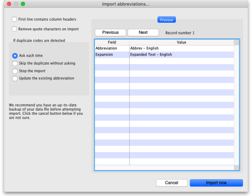Select Ask each time option
The image size is (252, 196).
pos(15,56)
